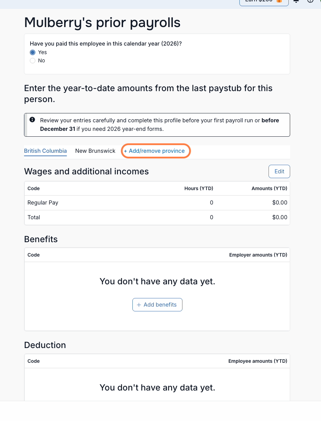Open the notifications bell icon
This screenshot has height=421, width=321.
click(296, 1)
